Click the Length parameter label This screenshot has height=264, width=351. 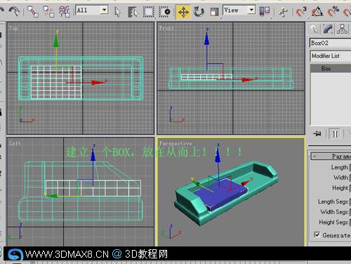pos(339,167)
